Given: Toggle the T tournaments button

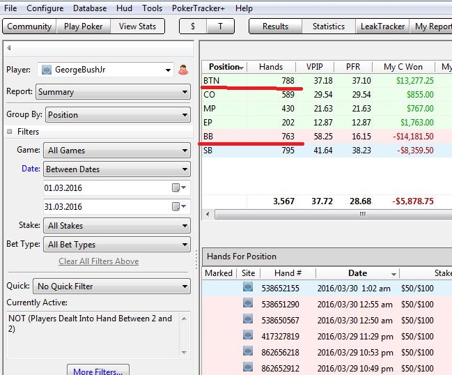Looking at the screenshot, I should coord(221,26).
